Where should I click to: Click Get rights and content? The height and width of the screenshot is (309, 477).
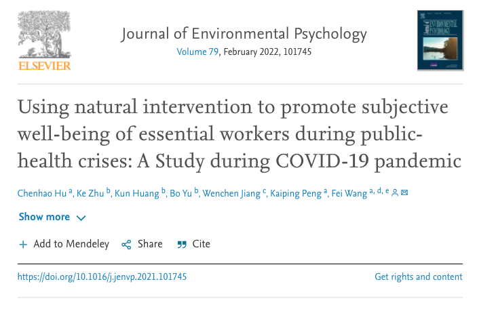tap(418, 277)
